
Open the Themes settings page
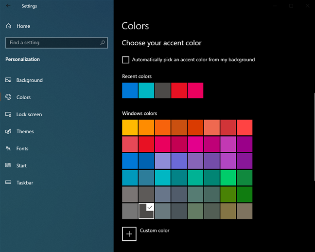click(x=25, y=131)
